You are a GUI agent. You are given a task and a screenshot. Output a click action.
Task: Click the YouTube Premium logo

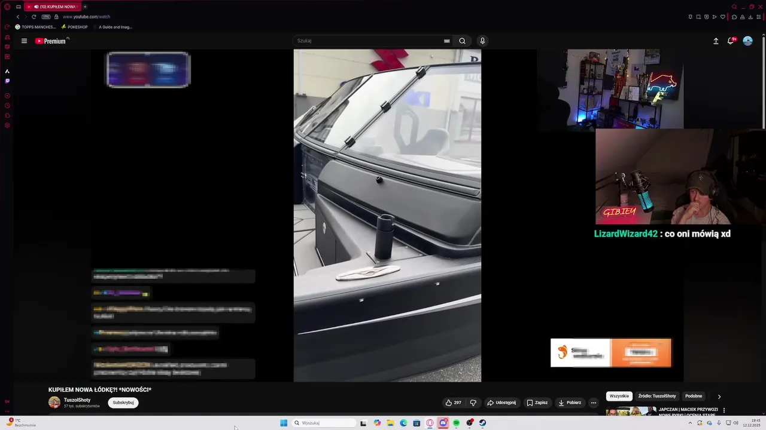click(x=50, y=41)
